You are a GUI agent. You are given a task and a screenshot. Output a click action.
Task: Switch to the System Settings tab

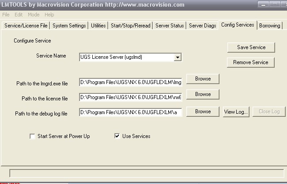(69, 26)
